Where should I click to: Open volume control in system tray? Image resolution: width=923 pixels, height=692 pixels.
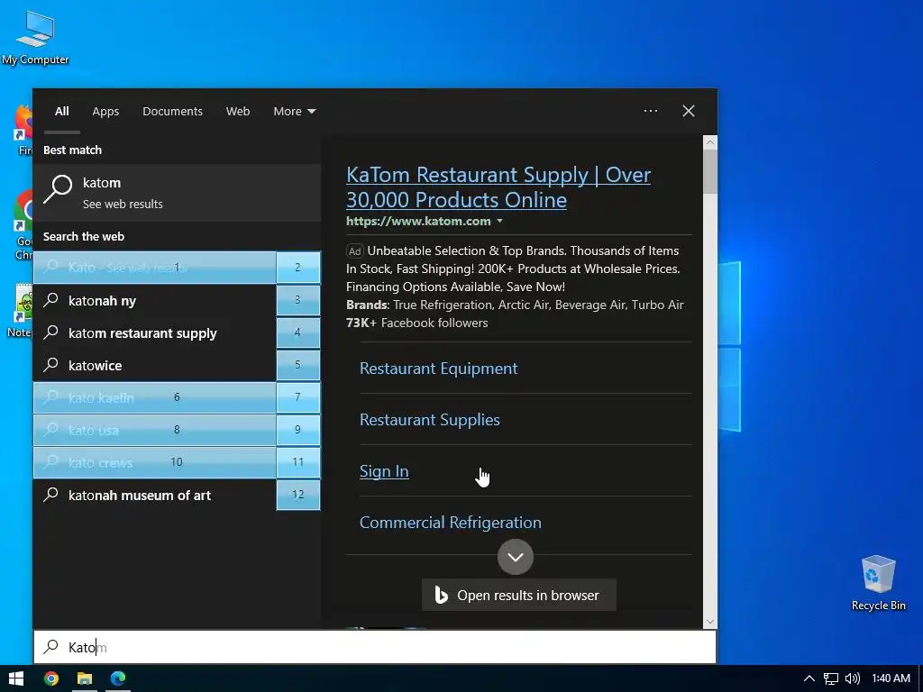tap(853, 678)
